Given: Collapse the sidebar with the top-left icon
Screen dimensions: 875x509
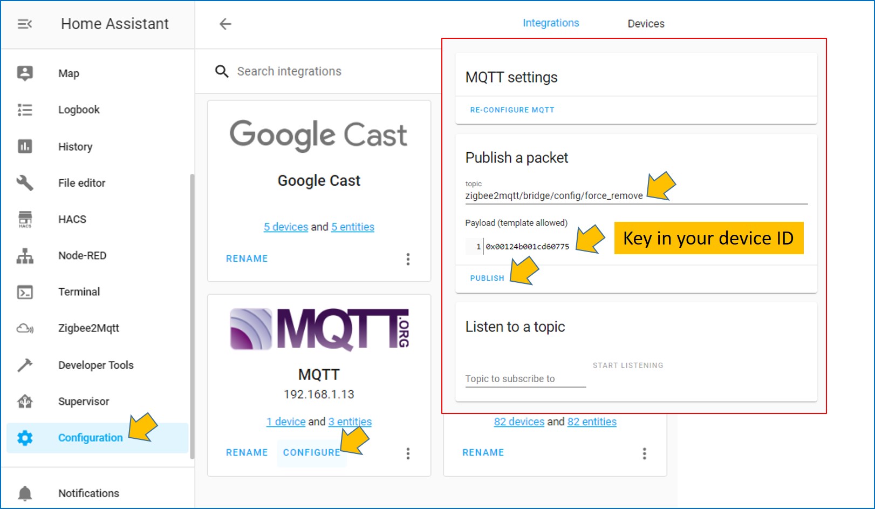Looking at the screenshot, I should pyautogui.click(x=25, y=24).
